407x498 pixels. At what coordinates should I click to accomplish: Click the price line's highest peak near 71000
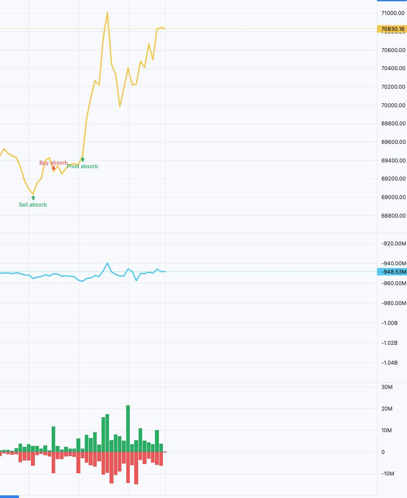[x=107, y=13]
